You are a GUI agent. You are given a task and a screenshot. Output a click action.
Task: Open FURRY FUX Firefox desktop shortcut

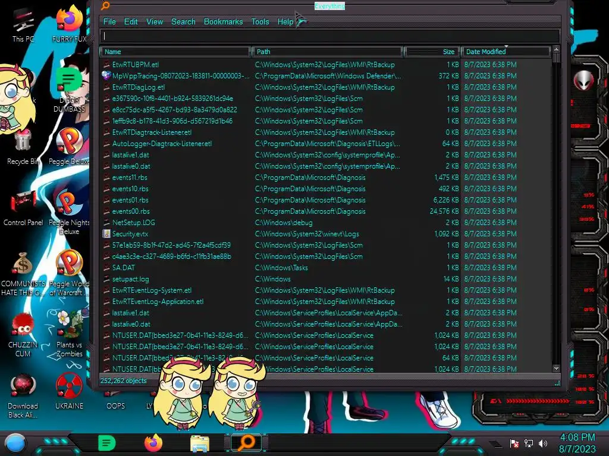click(x=69, y=24)
